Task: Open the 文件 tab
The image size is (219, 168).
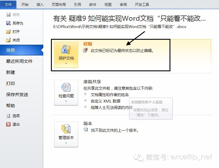Action: pos(8,5)
